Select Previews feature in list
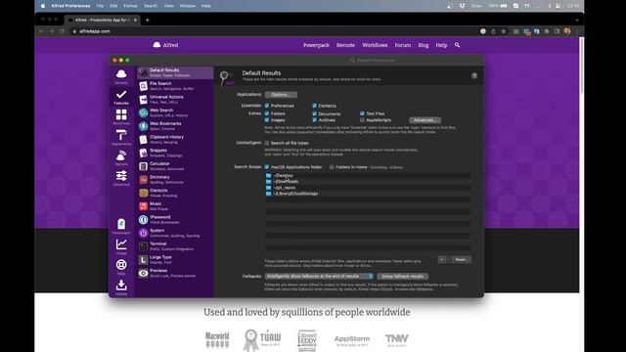 175,273
